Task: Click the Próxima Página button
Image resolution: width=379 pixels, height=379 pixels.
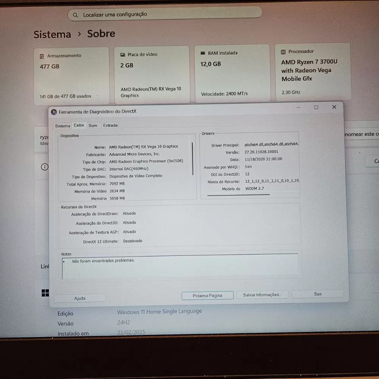Action: pyautogui.click(x=207, y=296)
